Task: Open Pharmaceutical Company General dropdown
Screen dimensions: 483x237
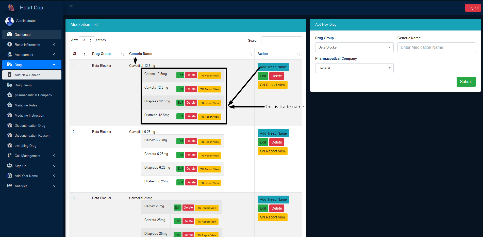Action: click(x=354, y=68)
